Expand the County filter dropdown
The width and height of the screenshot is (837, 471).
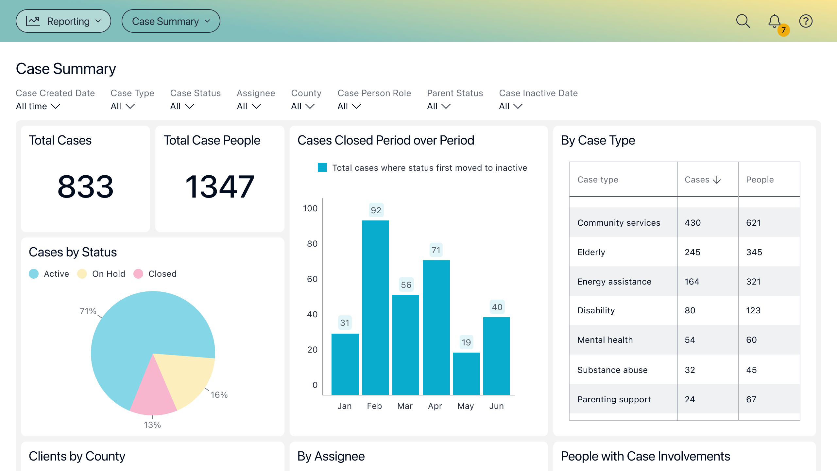point(303,106)
